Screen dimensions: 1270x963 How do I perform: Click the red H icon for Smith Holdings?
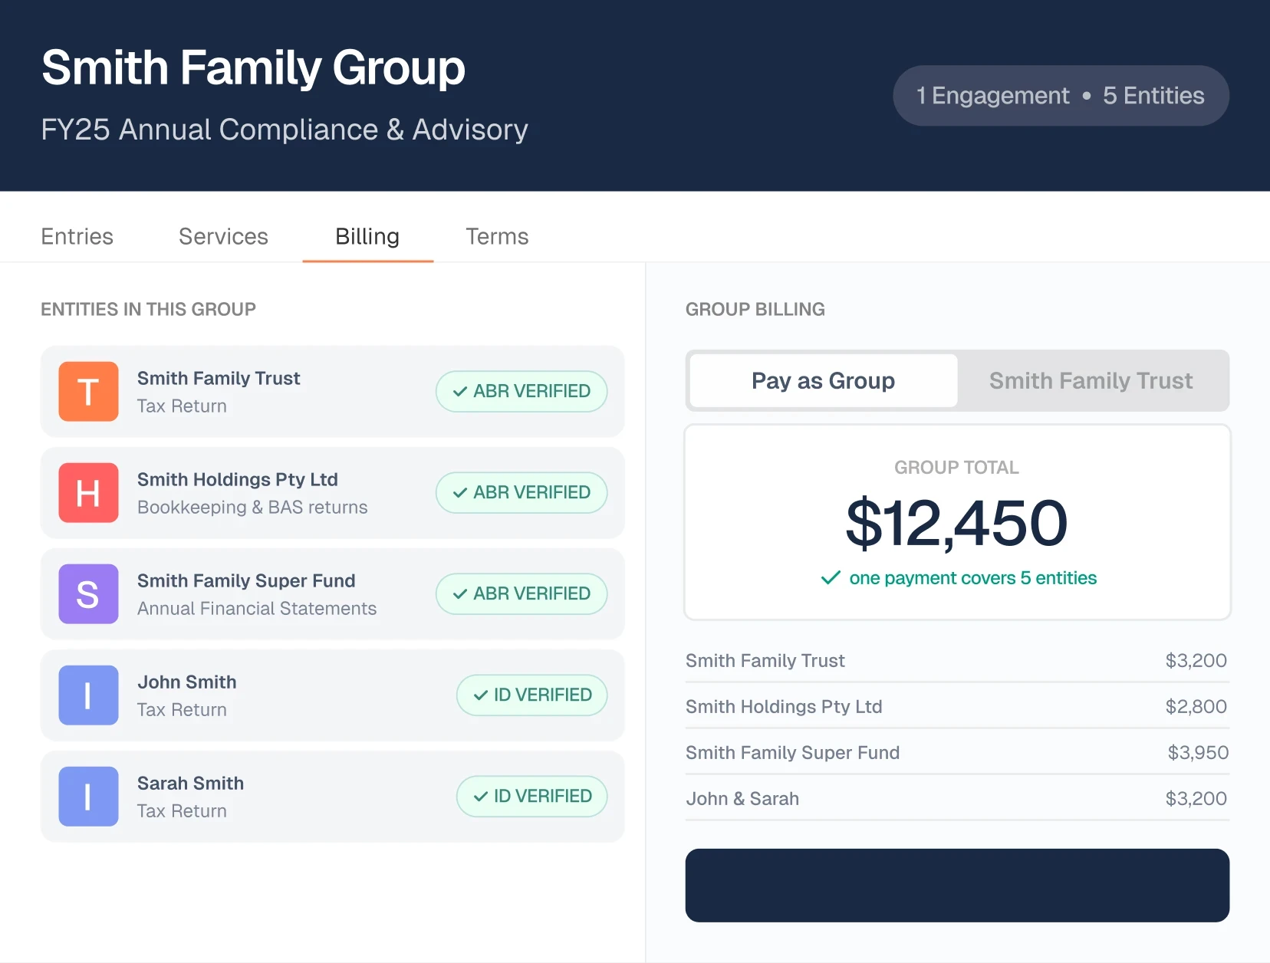click(x=88, y=493)
